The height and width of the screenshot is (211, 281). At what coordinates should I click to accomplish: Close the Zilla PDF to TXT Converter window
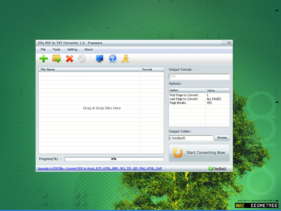tap(229, 43)
